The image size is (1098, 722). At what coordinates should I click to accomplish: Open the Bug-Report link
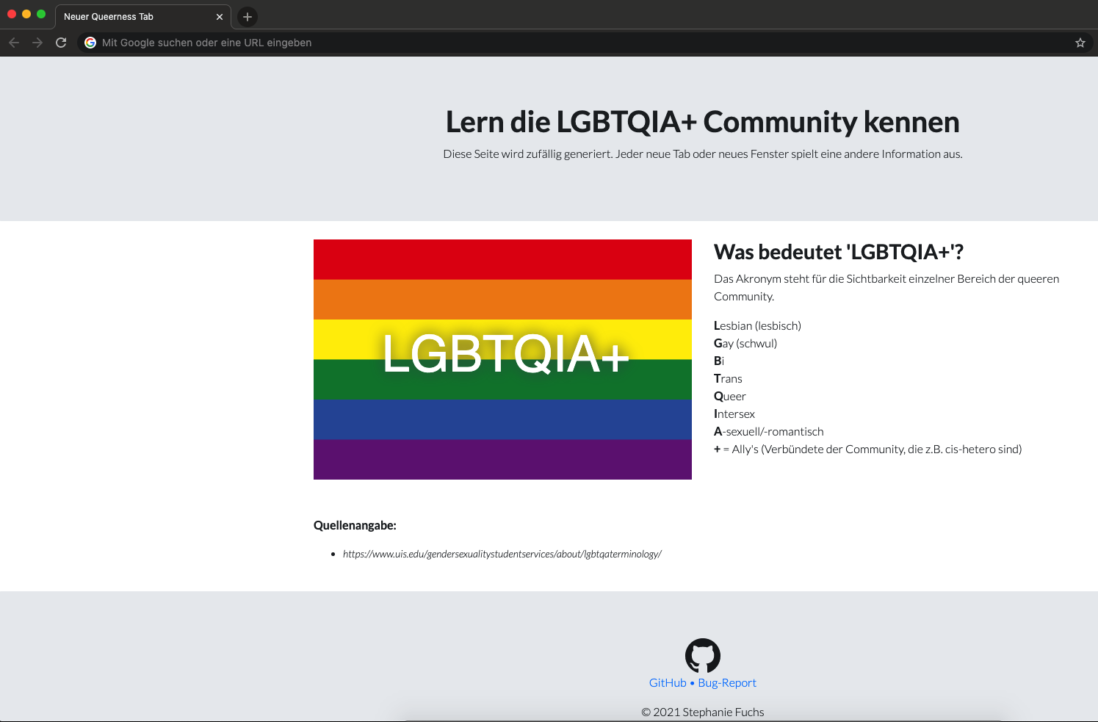click(x=727, y=683)
